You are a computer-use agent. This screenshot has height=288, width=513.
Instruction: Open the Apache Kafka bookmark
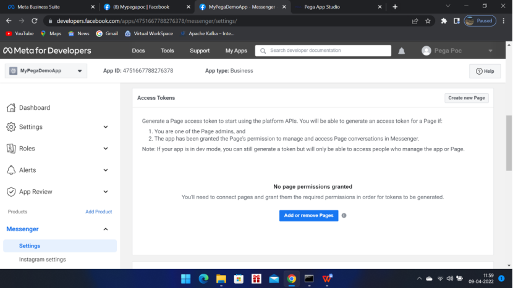(207, 34)
